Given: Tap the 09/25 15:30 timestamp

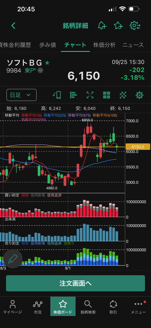Looking at the screenshot, I should (x=128, y=62).
